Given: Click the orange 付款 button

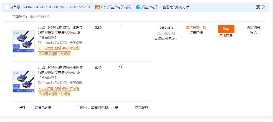Looking at the screenshot, I should [x=226, y=29].
